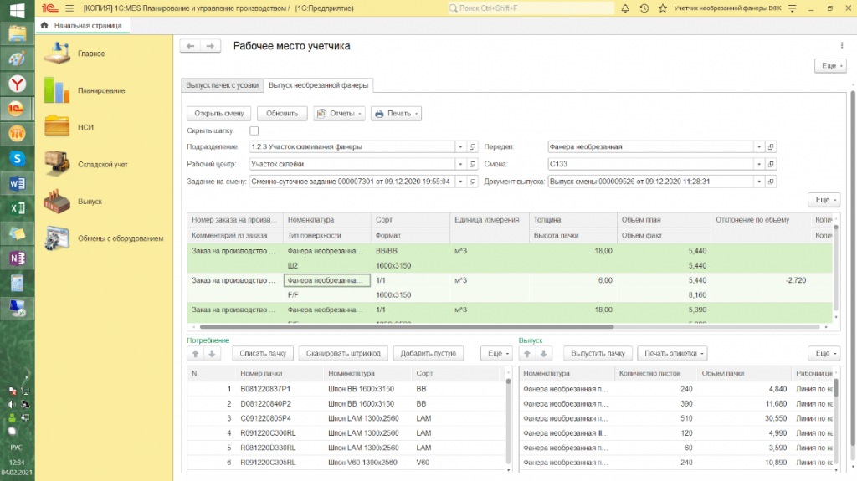Click the Номенклатура column header in orders table
Screen dimensions: 857x481
pos(327,220)
